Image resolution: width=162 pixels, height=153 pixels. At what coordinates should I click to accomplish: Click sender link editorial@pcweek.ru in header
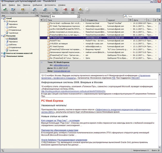click(62, 65)
